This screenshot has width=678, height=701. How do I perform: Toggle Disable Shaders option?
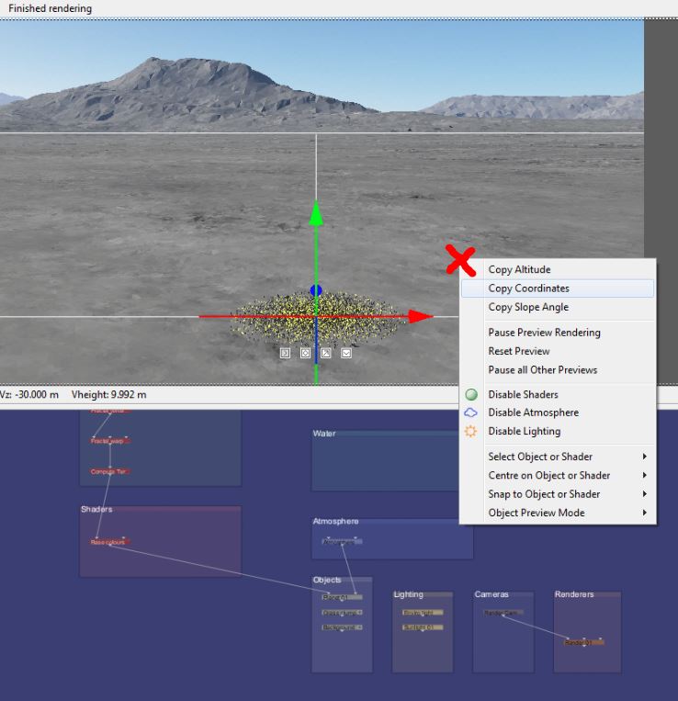pyautogui.click(x=558, y=394)
